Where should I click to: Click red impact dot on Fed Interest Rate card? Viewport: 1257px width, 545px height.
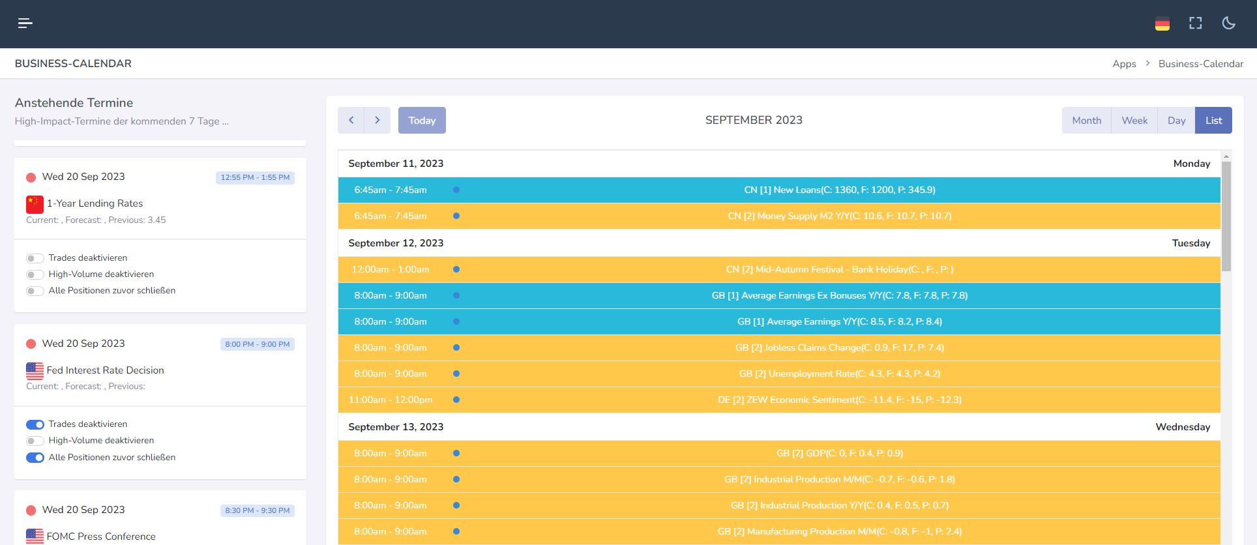(31, 344)
